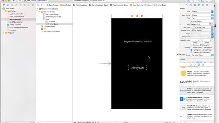The height and width of the screenshot is (123, 219).
Task: Open the State Config dropdown
Action: pyautogui.click(x=202, y=15)
